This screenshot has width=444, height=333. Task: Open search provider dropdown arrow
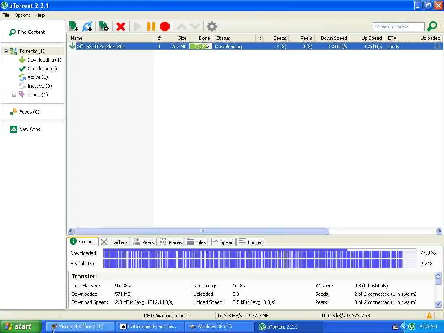point(441,26)
